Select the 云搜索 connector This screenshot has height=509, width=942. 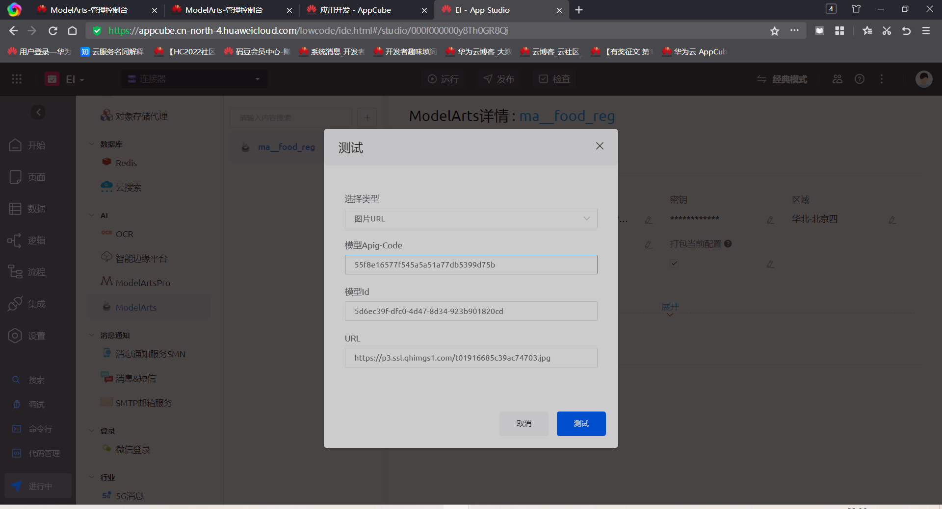pyautogui.click(x=121, y=187)
